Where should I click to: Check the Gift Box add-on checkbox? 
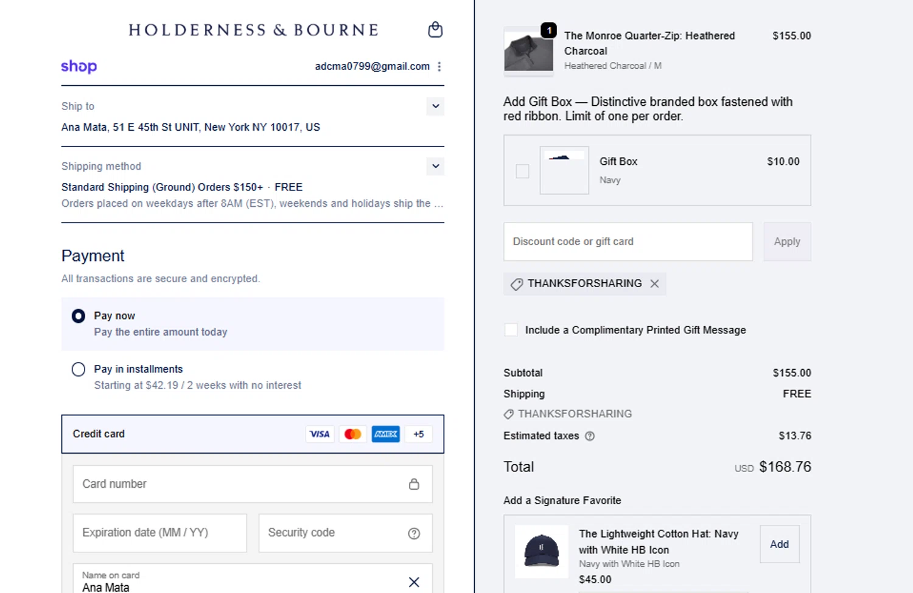pyautogui.click(x=522, y=171)
